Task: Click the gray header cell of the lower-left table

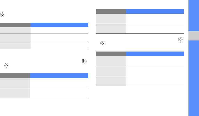Action: pos(15,76)
